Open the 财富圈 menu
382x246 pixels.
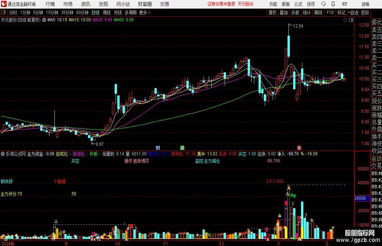(145, 4)
